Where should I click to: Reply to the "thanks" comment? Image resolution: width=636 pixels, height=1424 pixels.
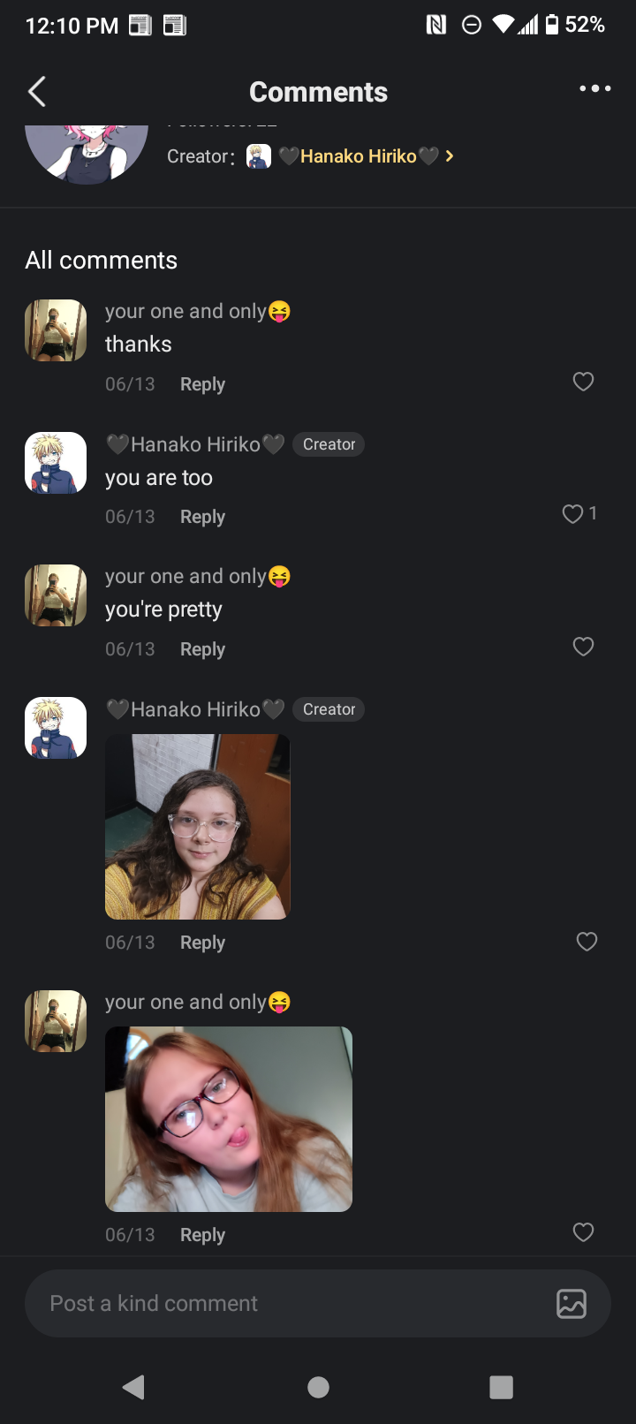202,384
